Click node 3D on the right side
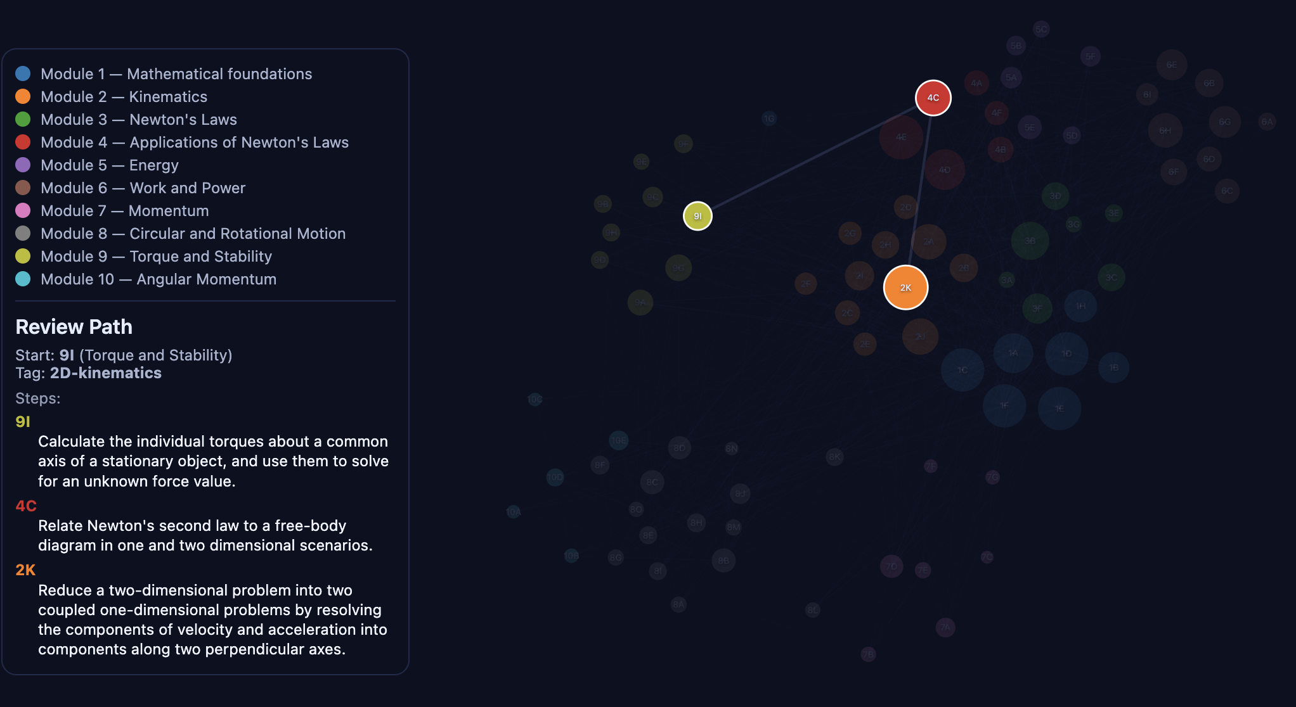 point(1056,196)
